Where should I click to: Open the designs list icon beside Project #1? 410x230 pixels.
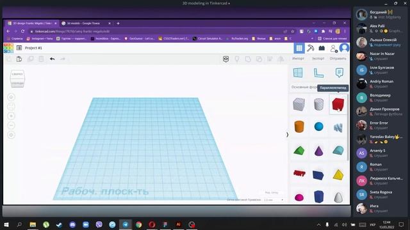19,48
